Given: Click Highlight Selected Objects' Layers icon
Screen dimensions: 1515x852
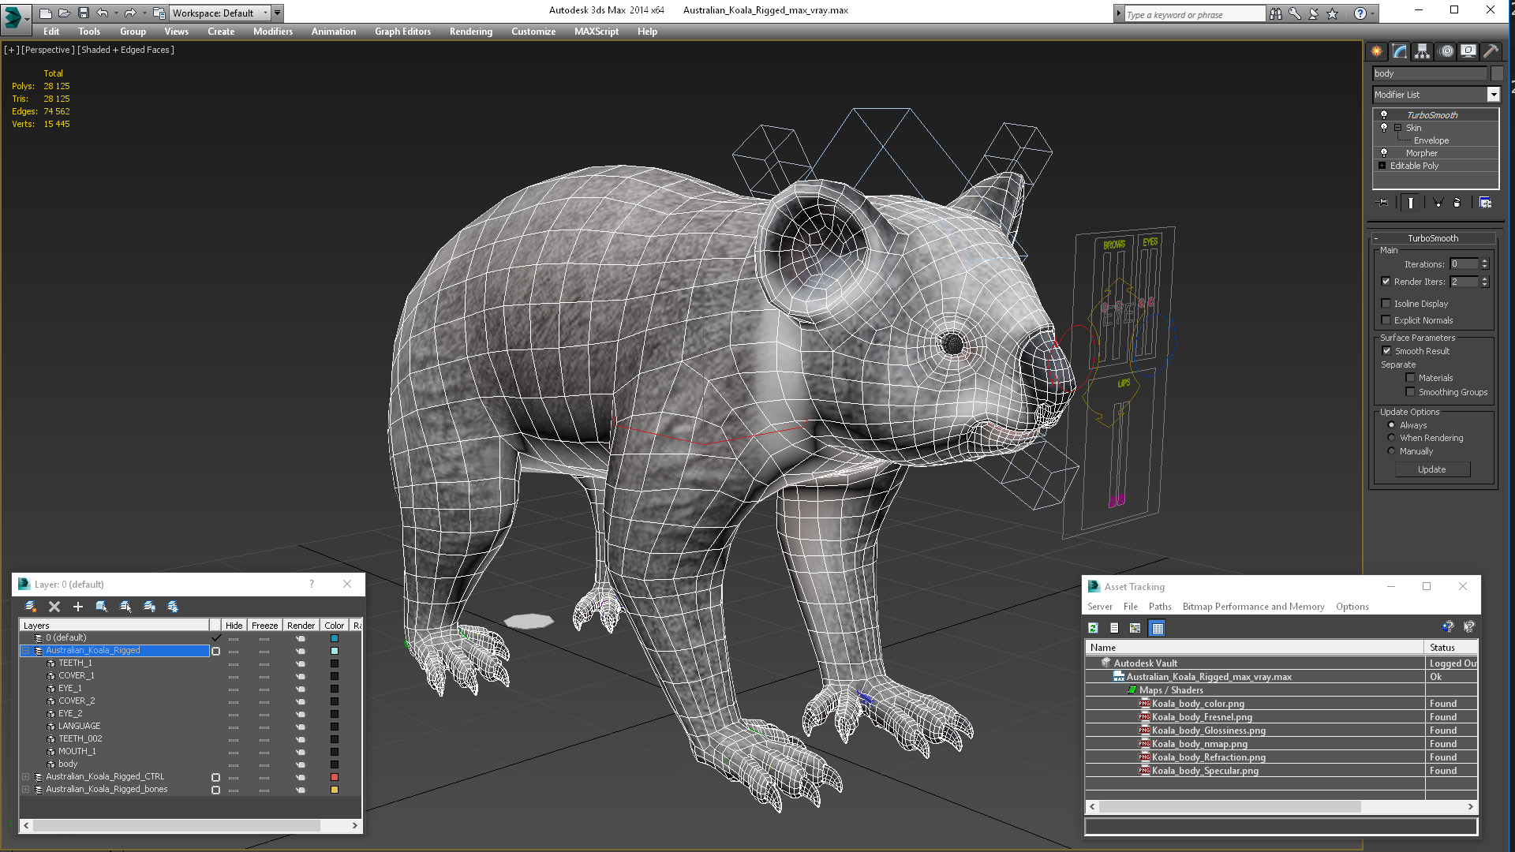Looking at the screenshot, I should point(125,607).
